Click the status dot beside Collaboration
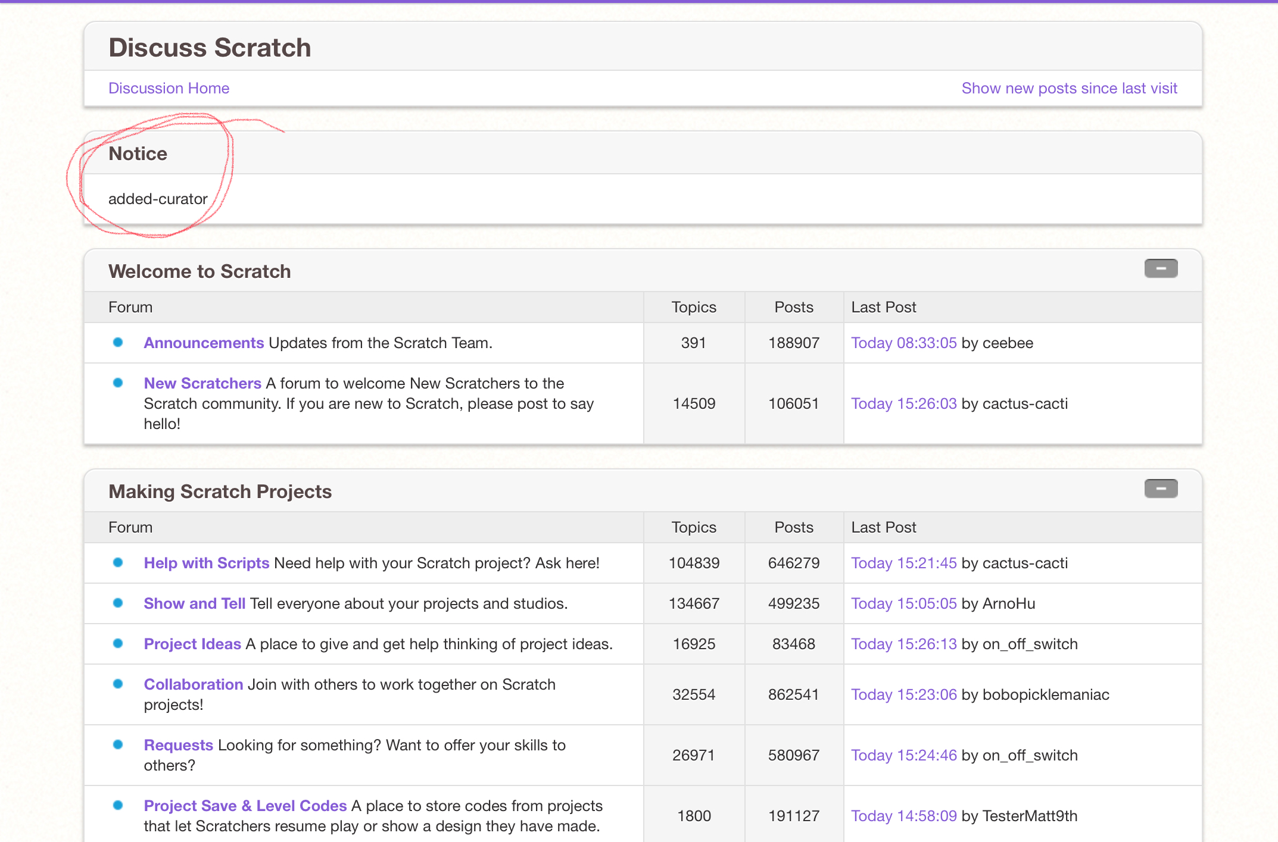 pyautogui.click(x=118, y=684)
